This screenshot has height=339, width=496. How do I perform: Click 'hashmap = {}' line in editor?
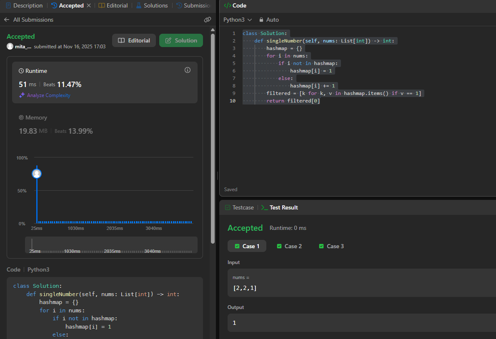tap(284, 48)
